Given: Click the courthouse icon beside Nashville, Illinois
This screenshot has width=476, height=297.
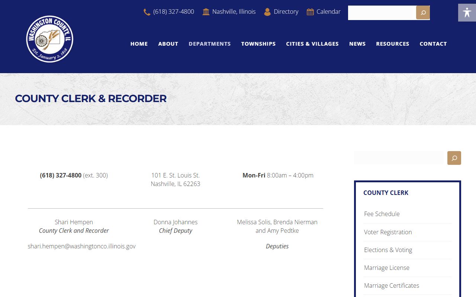Looking at the screenshot, I should (x=206, y=12).
